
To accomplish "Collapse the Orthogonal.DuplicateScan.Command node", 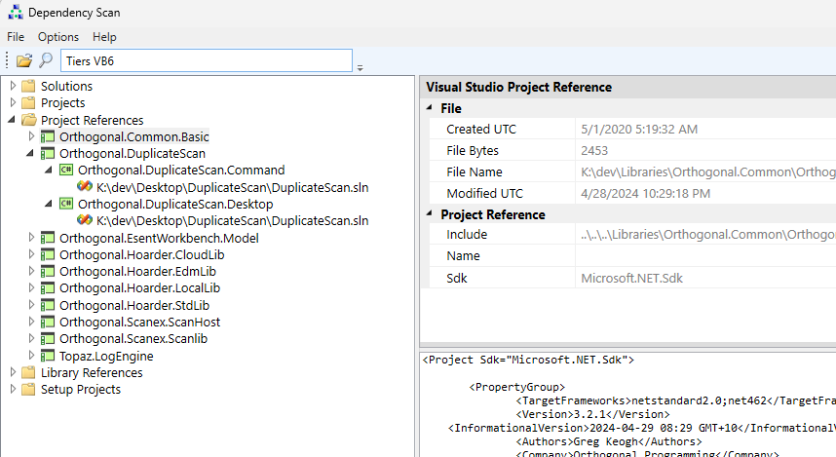I will [49, 171].
